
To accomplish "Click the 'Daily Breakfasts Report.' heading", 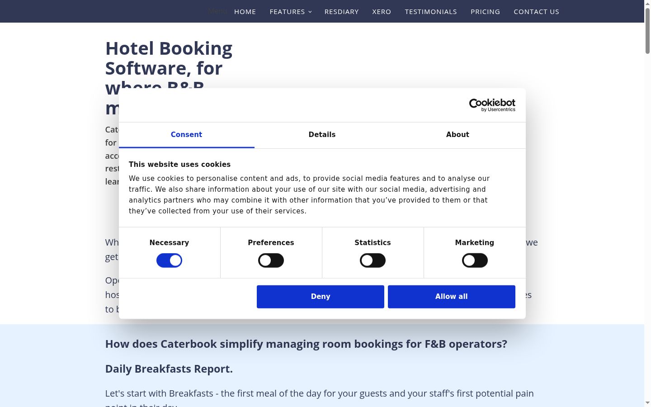I will 169,369.
